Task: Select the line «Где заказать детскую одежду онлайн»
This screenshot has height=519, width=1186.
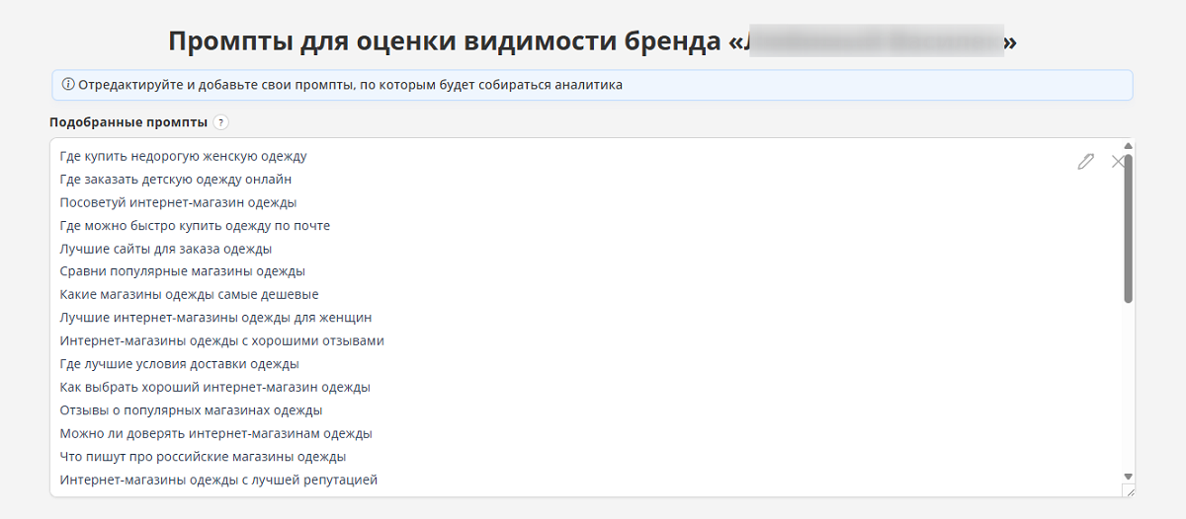Action: pyautogui.click(x=175, y=180)
